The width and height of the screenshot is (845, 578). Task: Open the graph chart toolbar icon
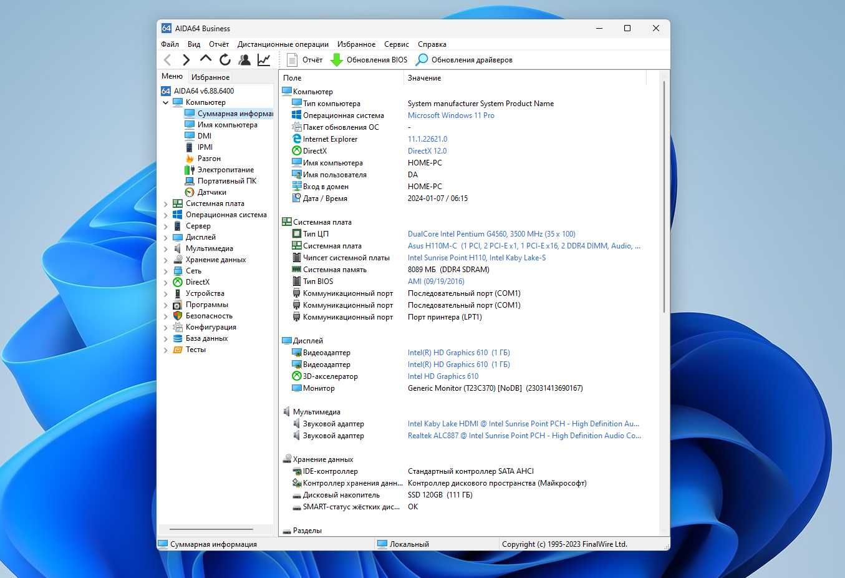264,60
